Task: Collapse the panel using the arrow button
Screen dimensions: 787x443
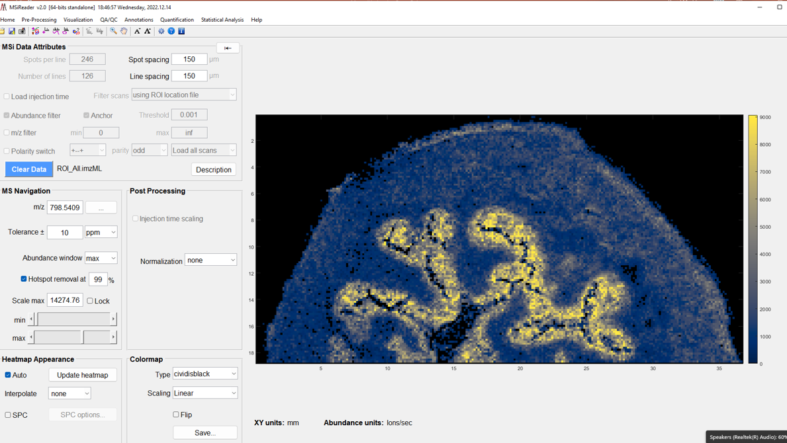Action: (228, 48)
